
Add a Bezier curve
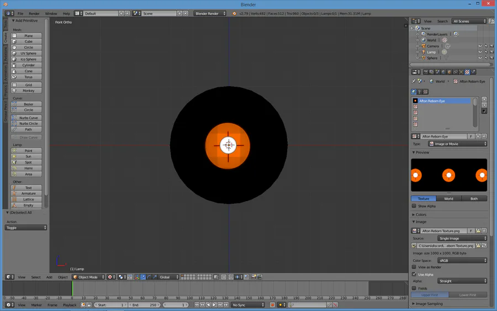(x=27, y=104)
